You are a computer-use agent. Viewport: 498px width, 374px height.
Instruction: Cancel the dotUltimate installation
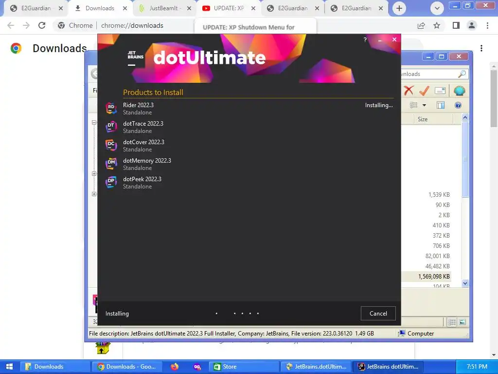(x=378, y=313)
